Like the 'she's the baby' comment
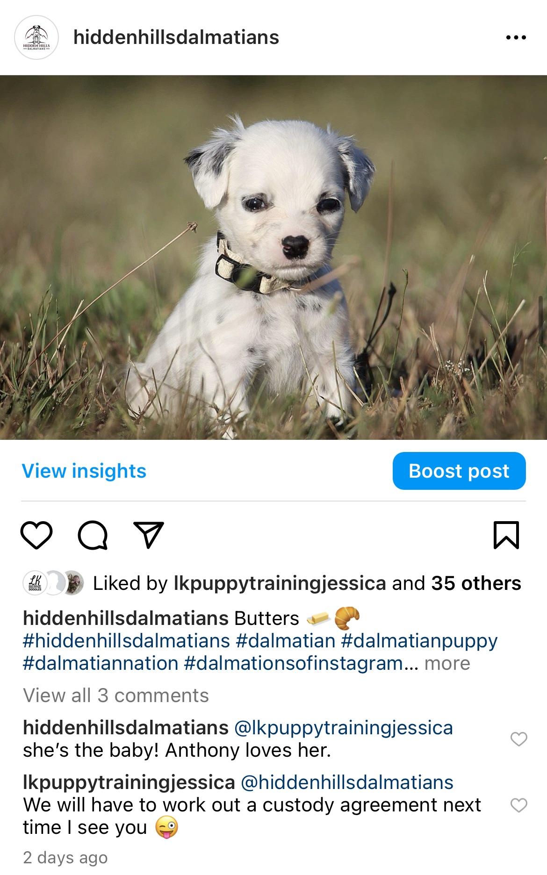This screenshot has height=875, width=547. 518,739
